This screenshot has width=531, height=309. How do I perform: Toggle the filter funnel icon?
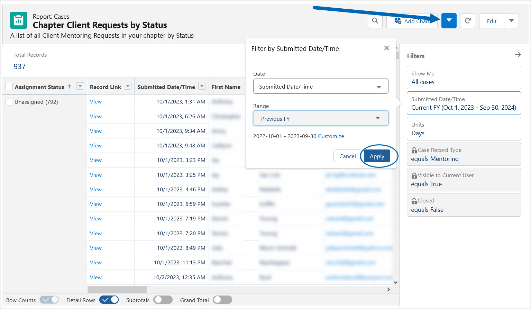tap(449, 21)
